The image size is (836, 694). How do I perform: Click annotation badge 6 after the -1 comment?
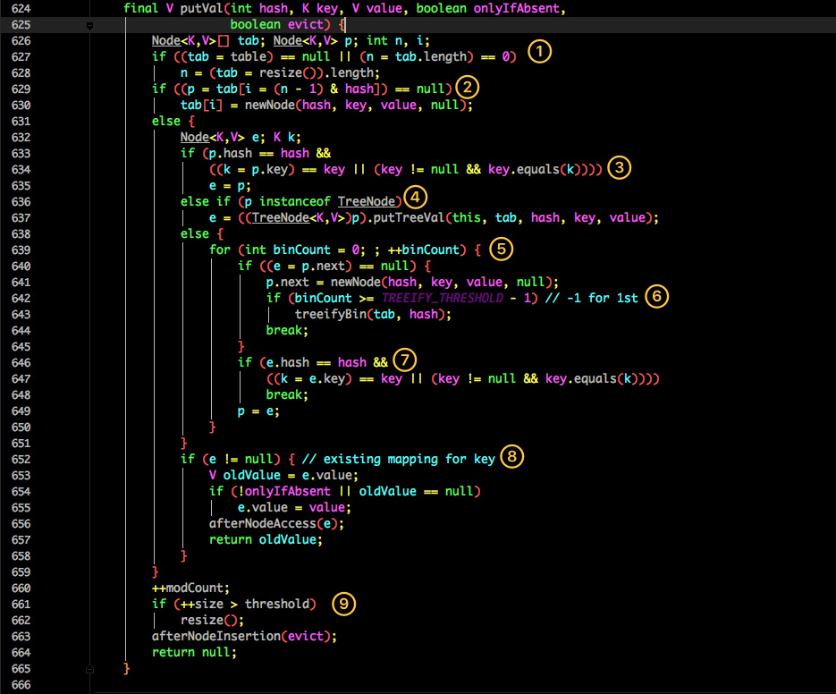pos(657,296)
